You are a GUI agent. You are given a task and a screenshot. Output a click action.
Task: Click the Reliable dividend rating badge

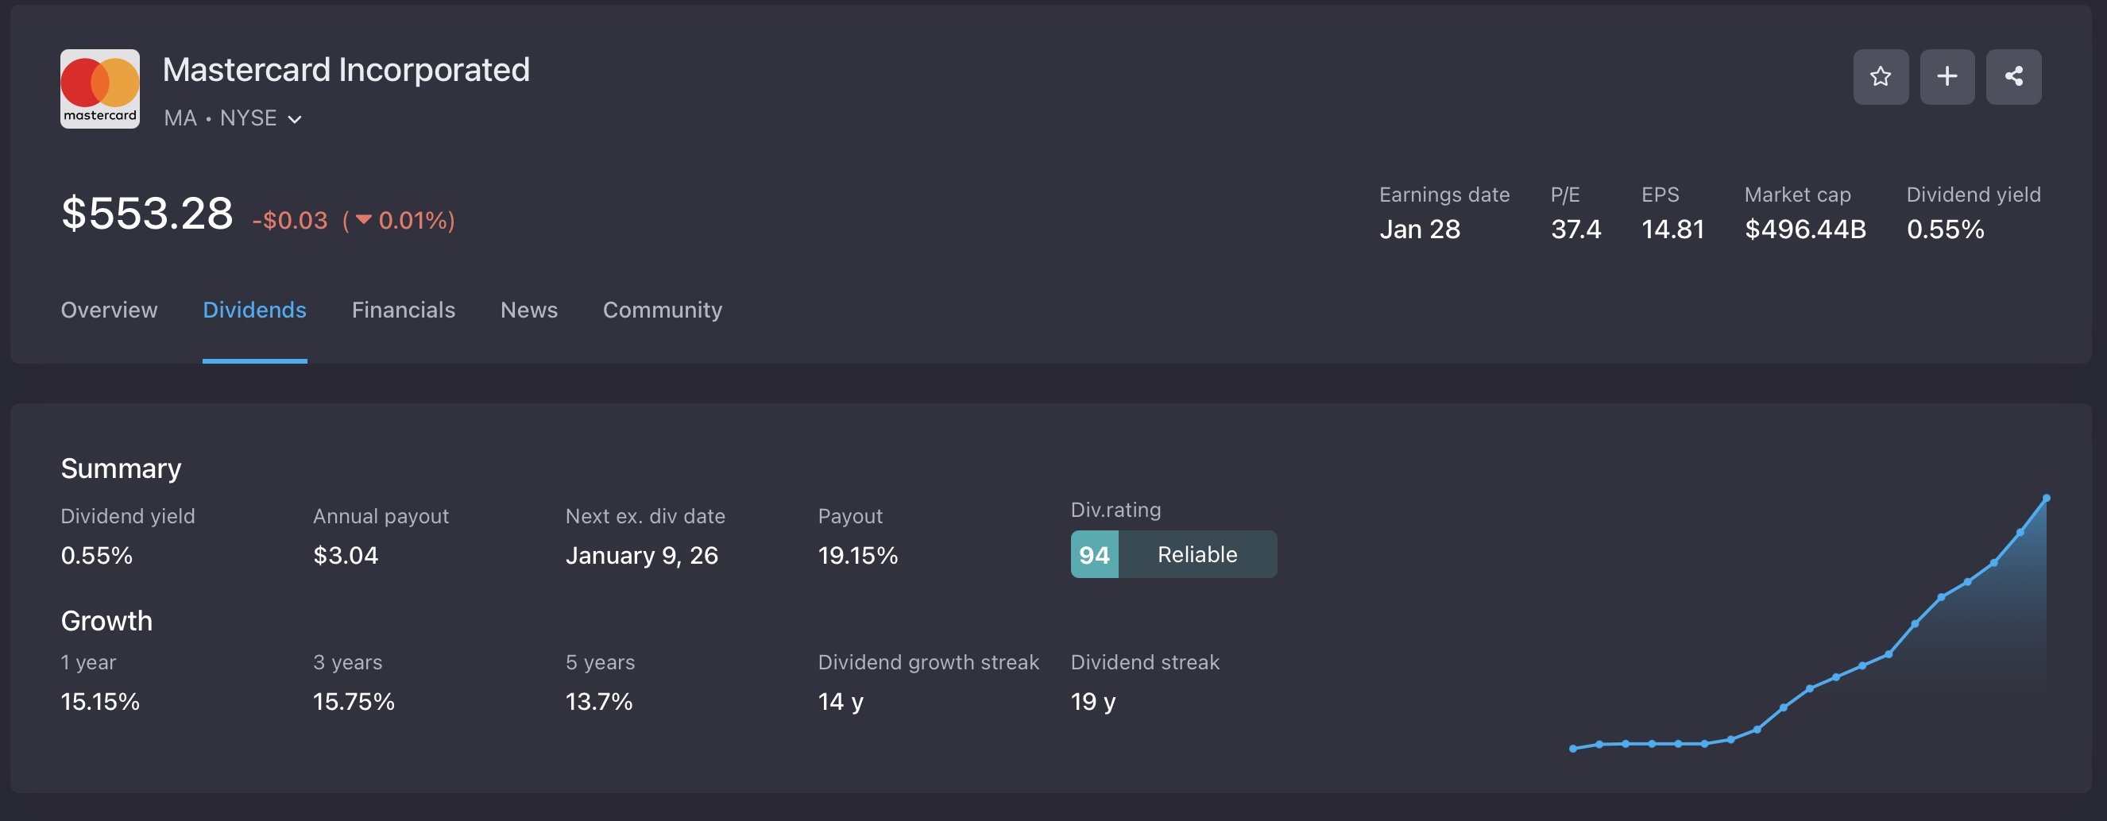[x=1197, y=554]
